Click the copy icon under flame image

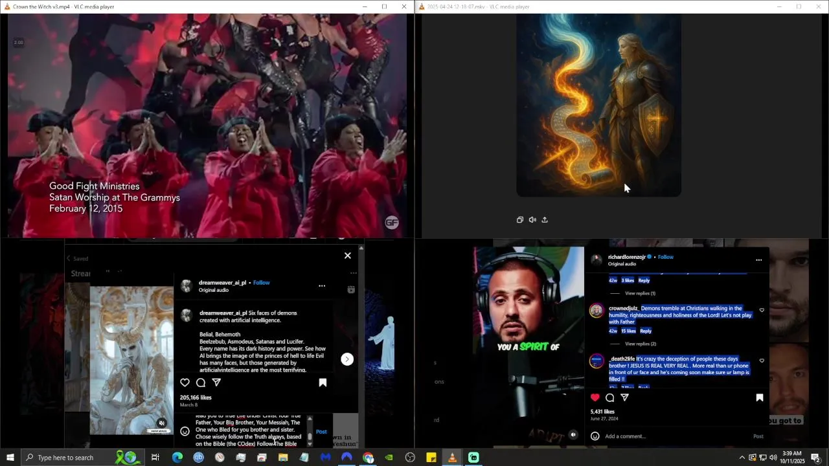519,220
